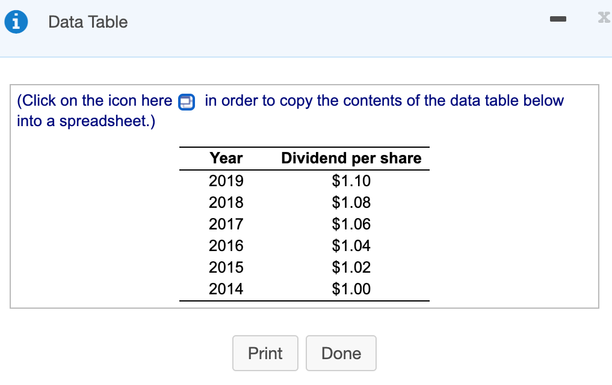Select the $1.04 dividend value
Image resolution: width=612 pixels, height=385 pixels.
(x=351, y=246)
